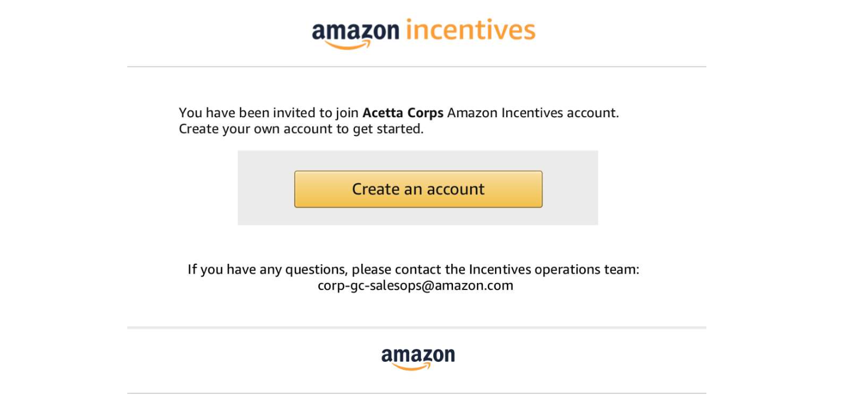Click the divider line above the footer logo
This screenshot has height=405, width=843.
417,328
